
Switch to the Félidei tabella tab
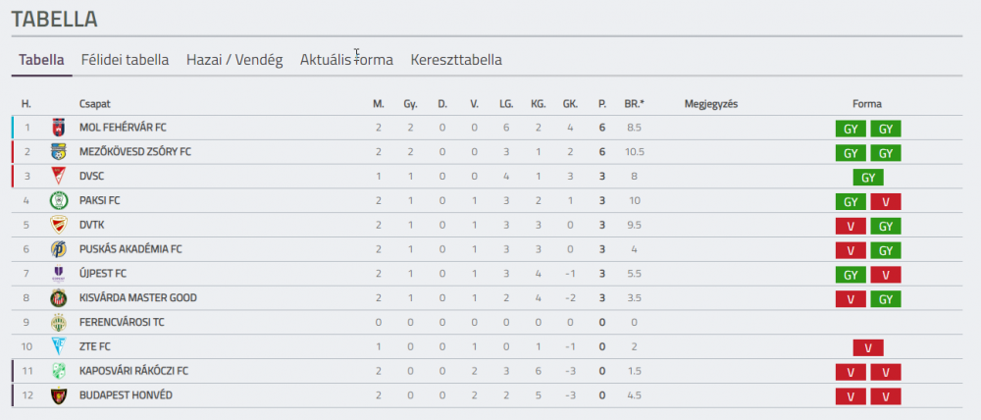click(x=126, y=60)
